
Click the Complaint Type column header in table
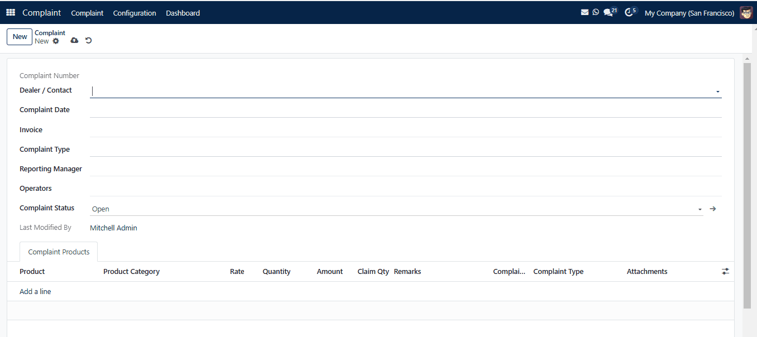pos(558,271)
